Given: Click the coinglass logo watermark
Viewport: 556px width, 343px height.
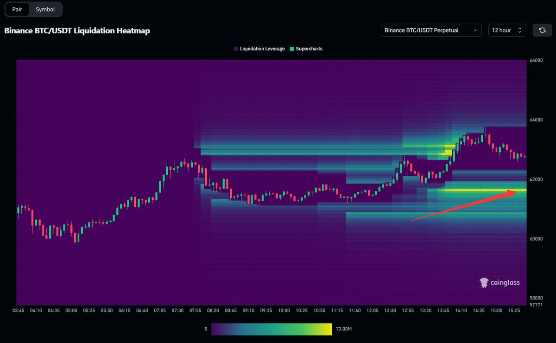Looking at the screenshot, I should (499, 282).
